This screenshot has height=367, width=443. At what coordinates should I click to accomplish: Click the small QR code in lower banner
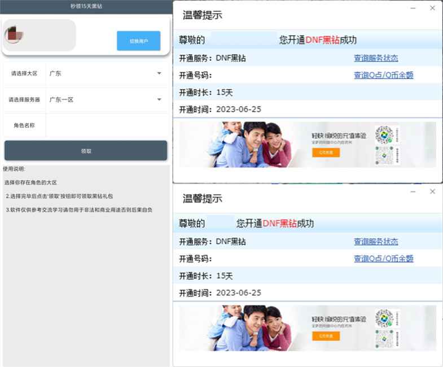coord(384,339)
